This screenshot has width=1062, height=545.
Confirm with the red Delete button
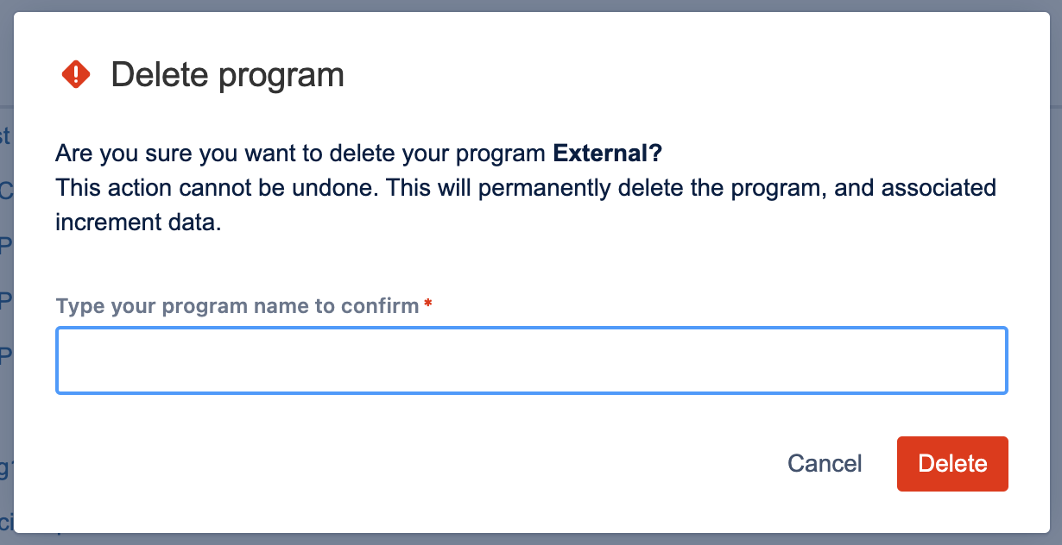tap(952, 464)
